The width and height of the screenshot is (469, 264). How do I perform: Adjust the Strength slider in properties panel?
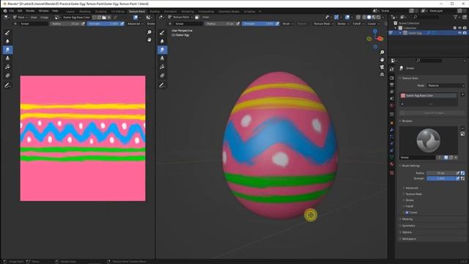coord(440,178)
